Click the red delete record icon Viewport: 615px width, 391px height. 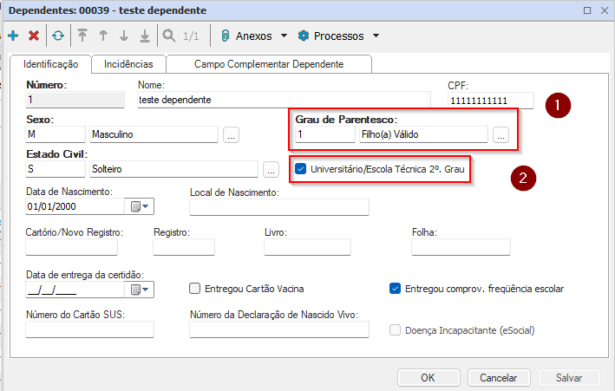pyautogui.click(x=34, y=36)
